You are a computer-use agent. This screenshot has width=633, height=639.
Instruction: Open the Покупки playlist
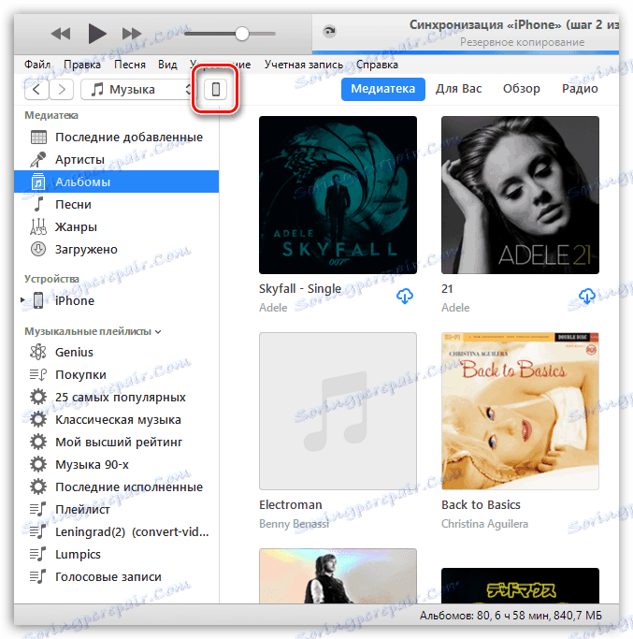117,374
